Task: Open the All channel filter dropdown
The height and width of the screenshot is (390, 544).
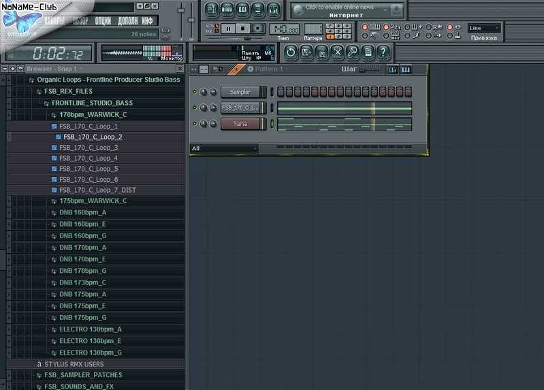Action: coord(224,148)
